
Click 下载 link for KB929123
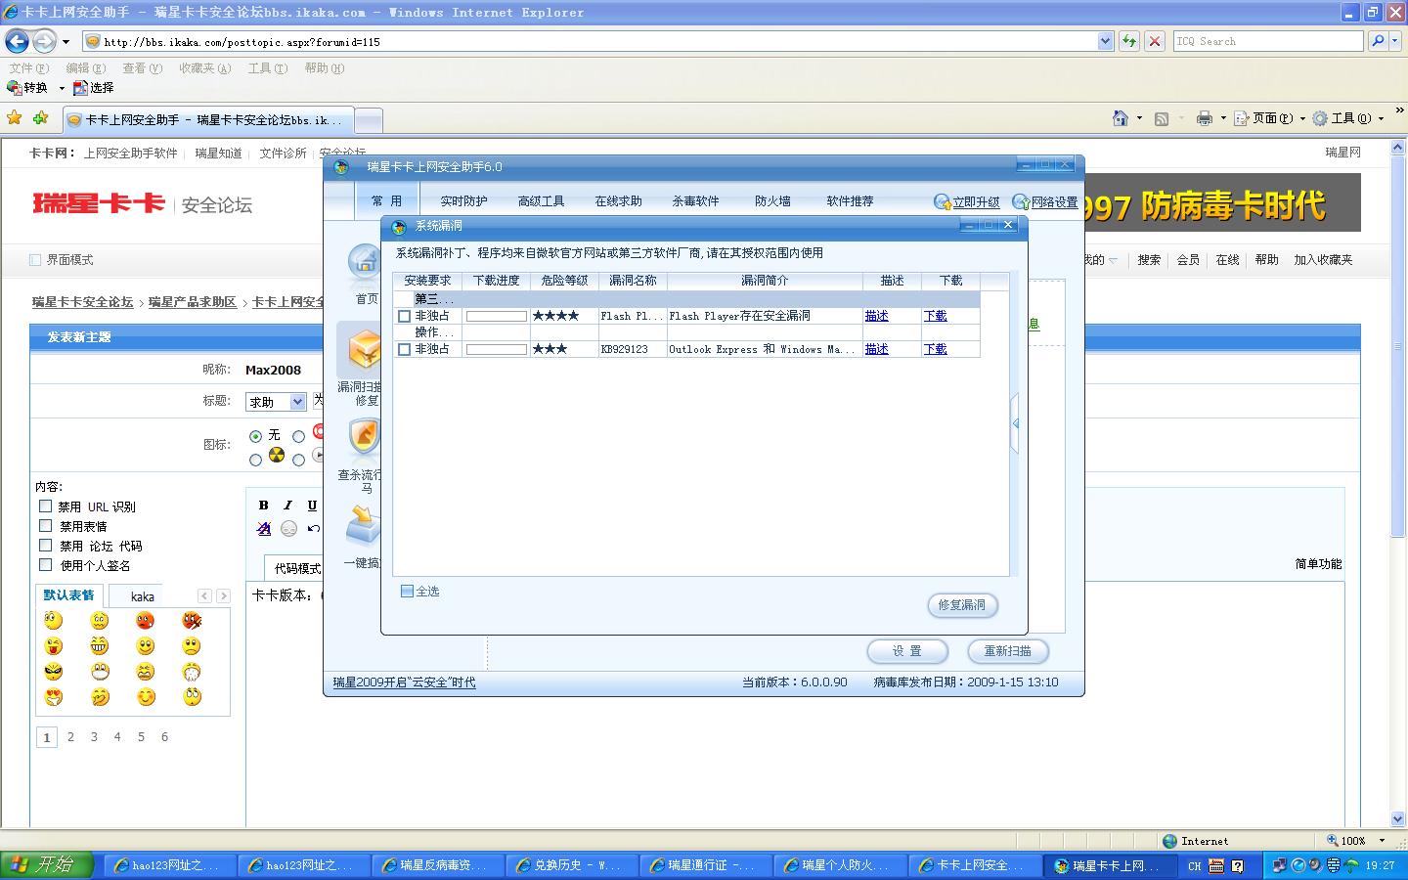[x=936, y=349]
